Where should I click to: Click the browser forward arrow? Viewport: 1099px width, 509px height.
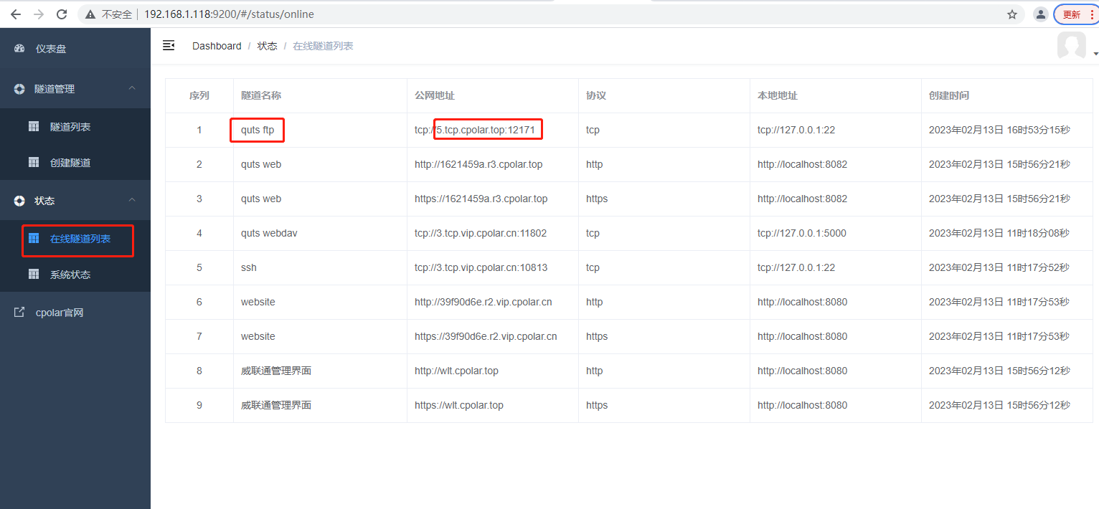tap(39, 14)
